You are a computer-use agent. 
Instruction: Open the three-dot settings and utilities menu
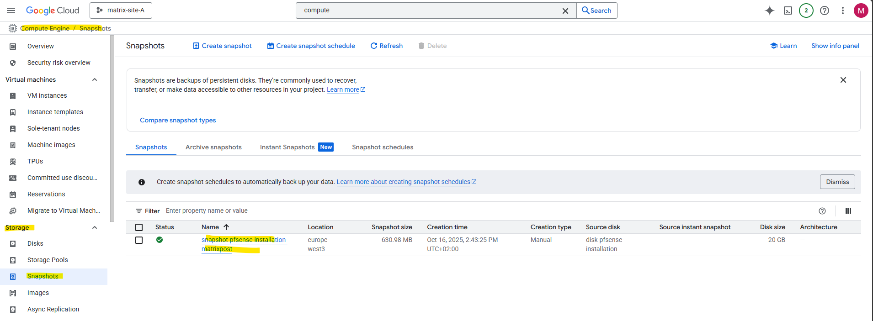point(843,11)
